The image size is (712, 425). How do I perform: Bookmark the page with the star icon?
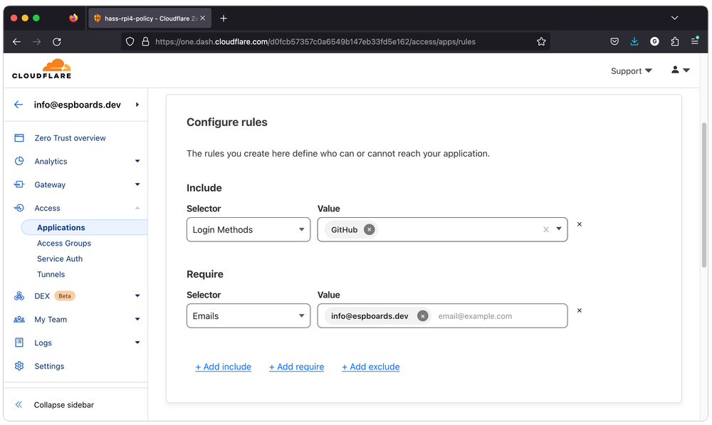tap(541, 42)
